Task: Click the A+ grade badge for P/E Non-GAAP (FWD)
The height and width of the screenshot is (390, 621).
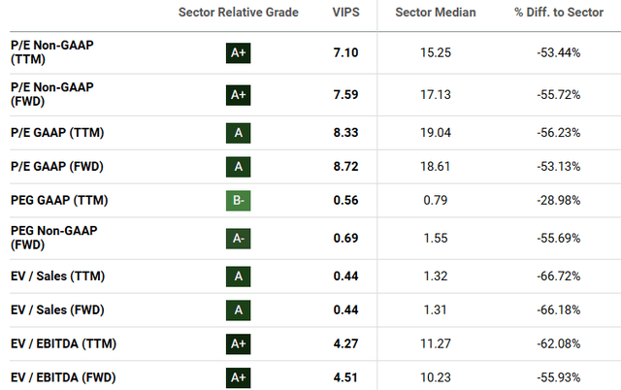Action: (238, 95)
